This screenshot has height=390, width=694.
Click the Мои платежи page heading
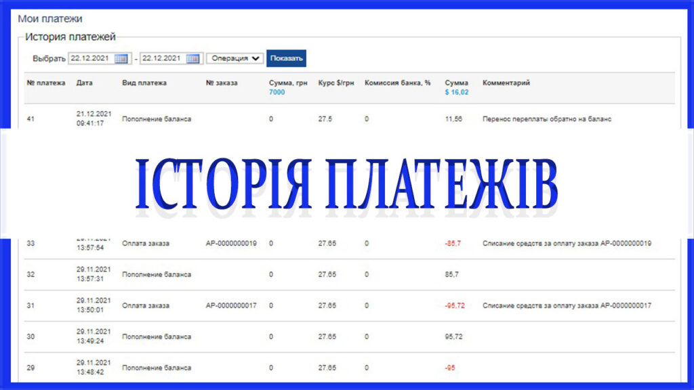point(50,19)
